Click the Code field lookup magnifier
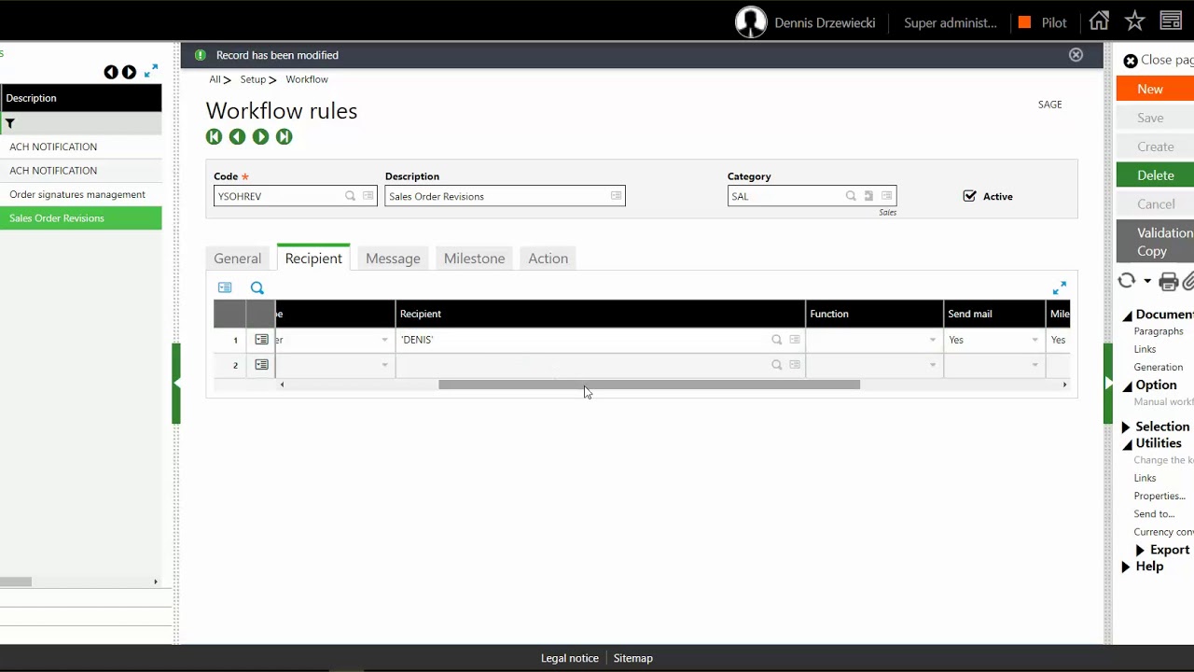The image size is (1194, 672). click(350, 196)
